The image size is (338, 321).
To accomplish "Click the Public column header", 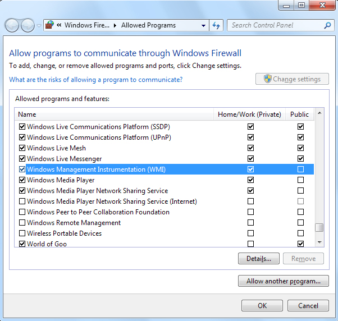I will pos(300,114).
